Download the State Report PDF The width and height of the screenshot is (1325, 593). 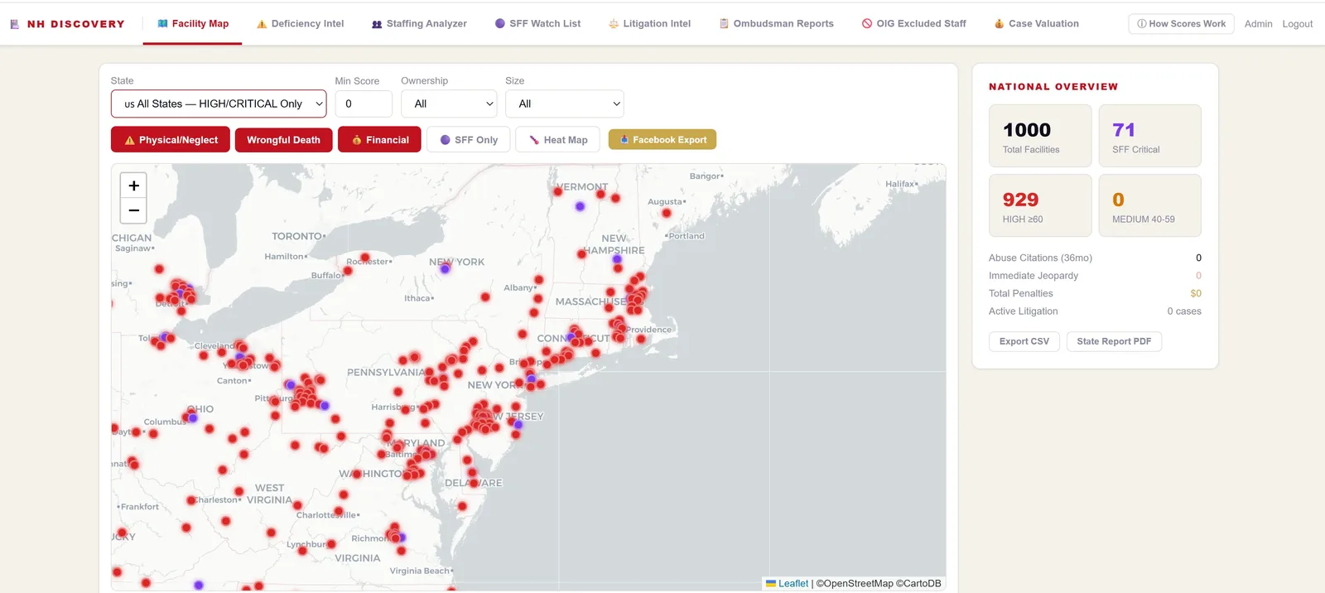[1114, 341]
